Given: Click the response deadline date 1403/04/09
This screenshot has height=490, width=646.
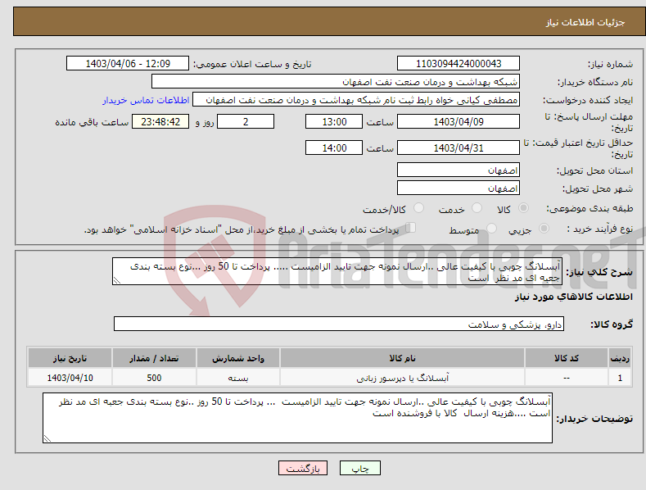Looking at the screenshot, I should (x=459, y=122).
